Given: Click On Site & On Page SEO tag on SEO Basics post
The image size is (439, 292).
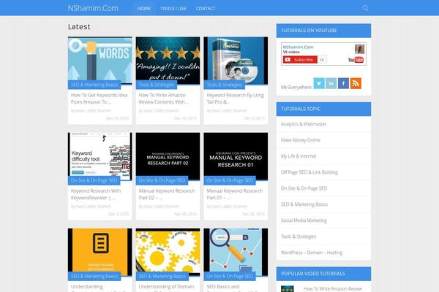Looking at the screenshot, I should click(x=230, y=277).
